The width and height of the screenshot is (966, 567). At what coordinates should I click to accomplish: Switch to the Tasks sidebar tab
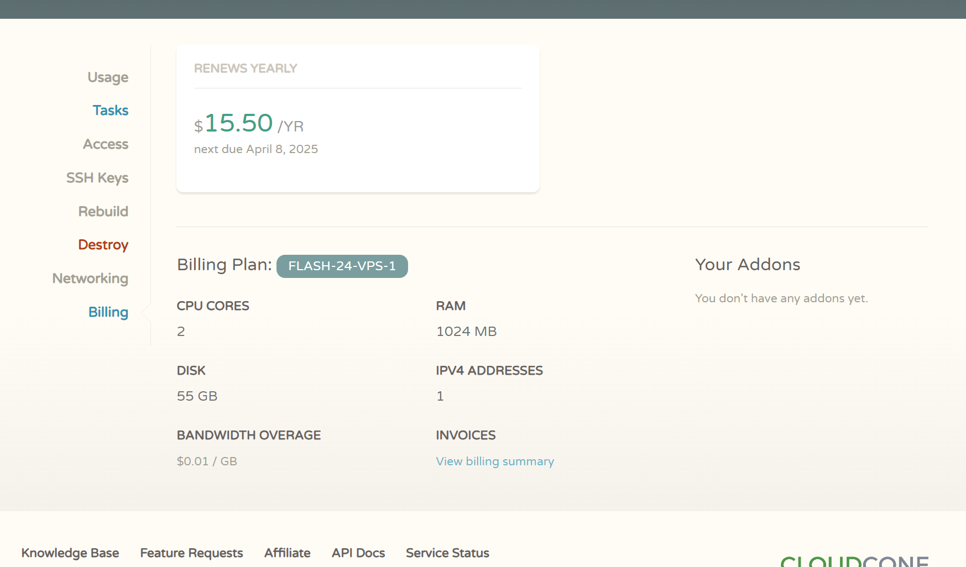click(111, 111)
